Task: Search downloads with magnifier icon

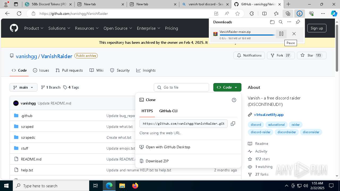Action: pos(280,22)
